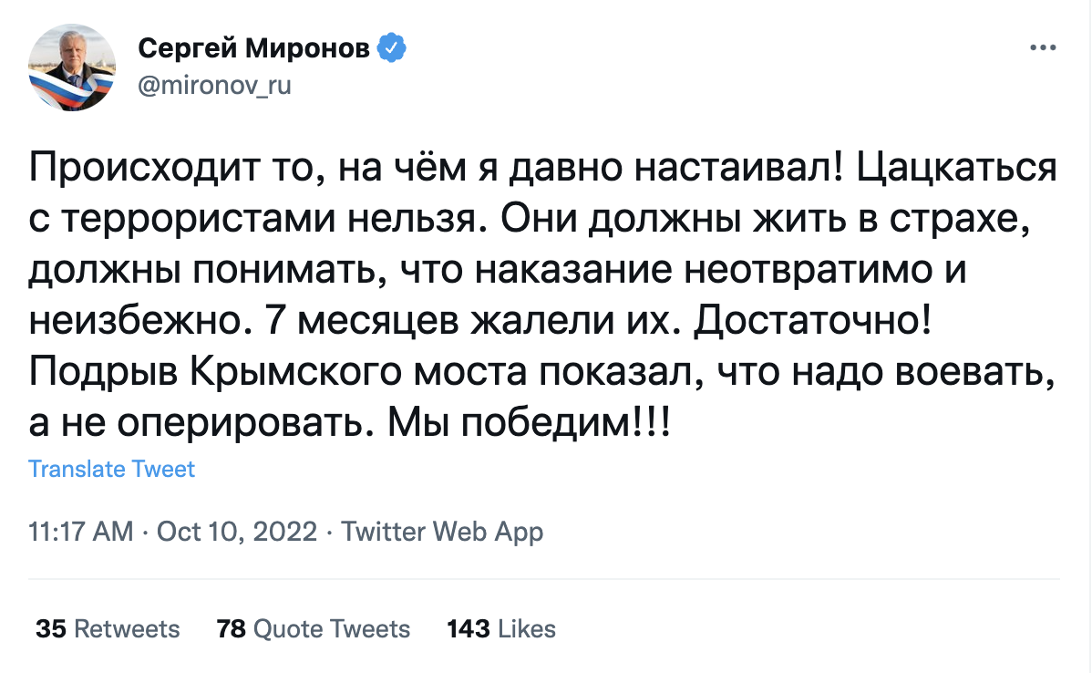Click the Likes counter below the tweet

tap(501, 628)
